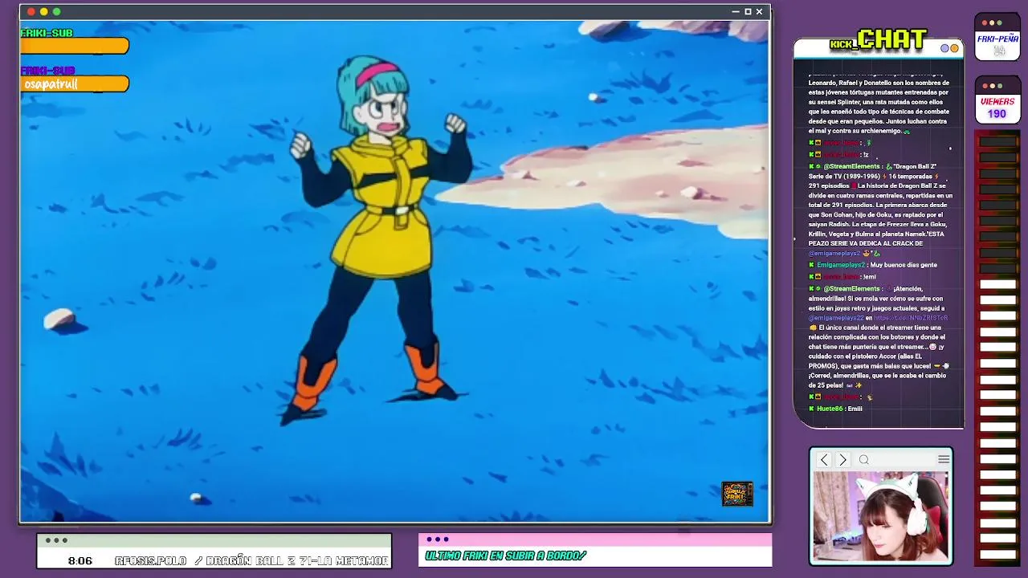Maximize the video window
The width and height of the screenshot is (1028, 578).
click(x=748, y=11)
